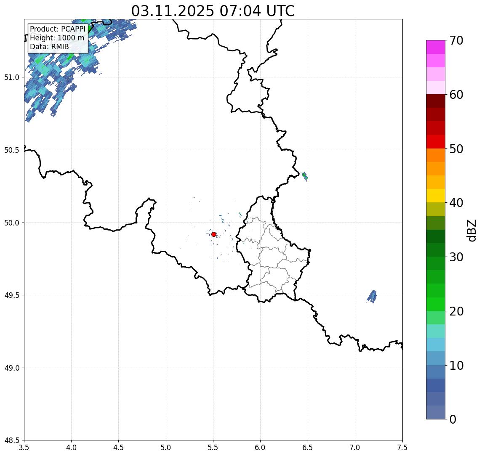
Task: Click the colorbar tick label 70
Action: click(456, 40)
